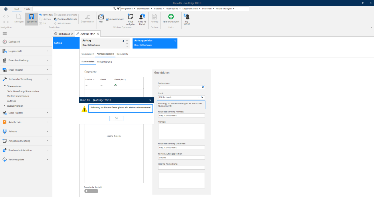Adjust the Laufnummer spinner
The image size is (374, 197).
[203, 87]
